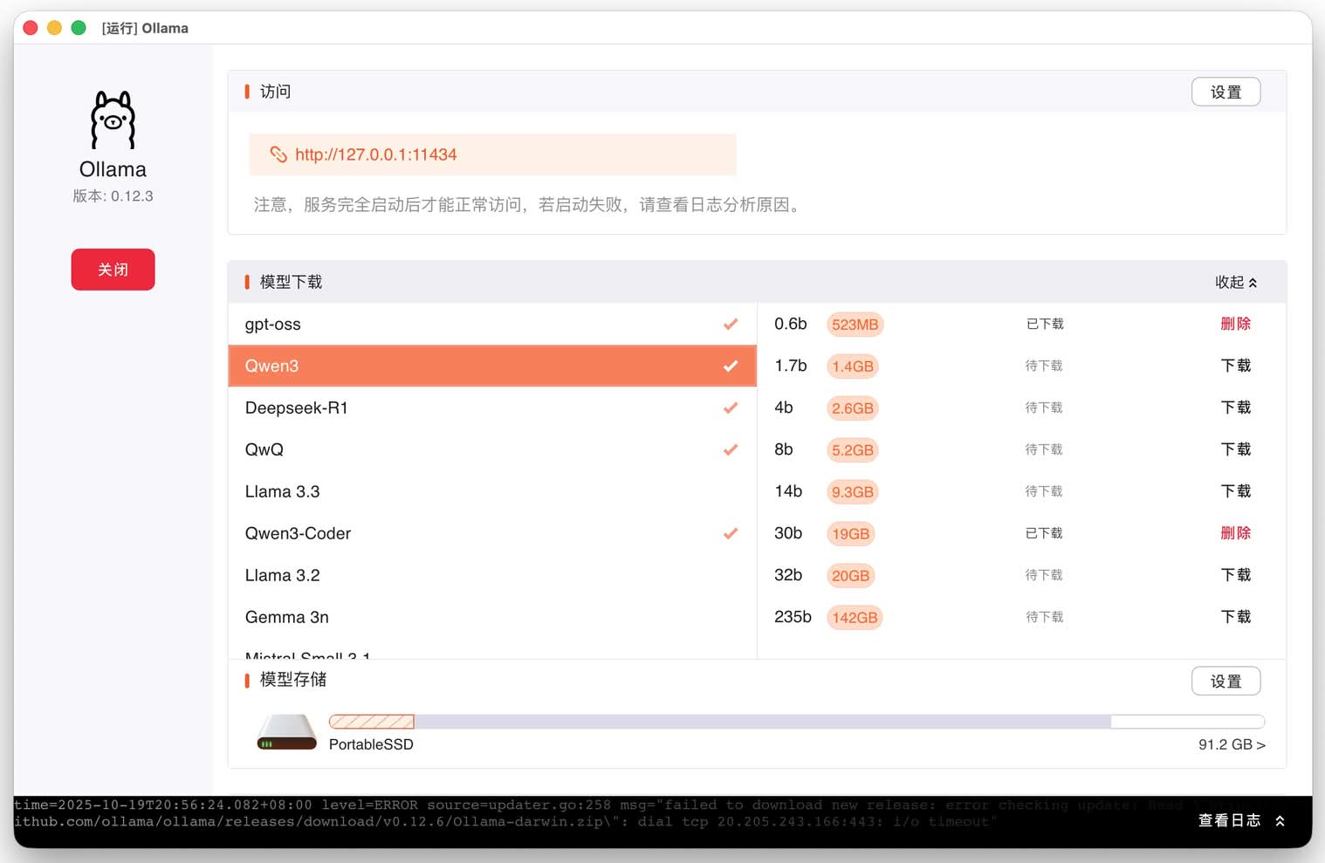This screenshot has width=1325, height=863.
Task: Click the 142GB size badge
Action: click(855, 618)
